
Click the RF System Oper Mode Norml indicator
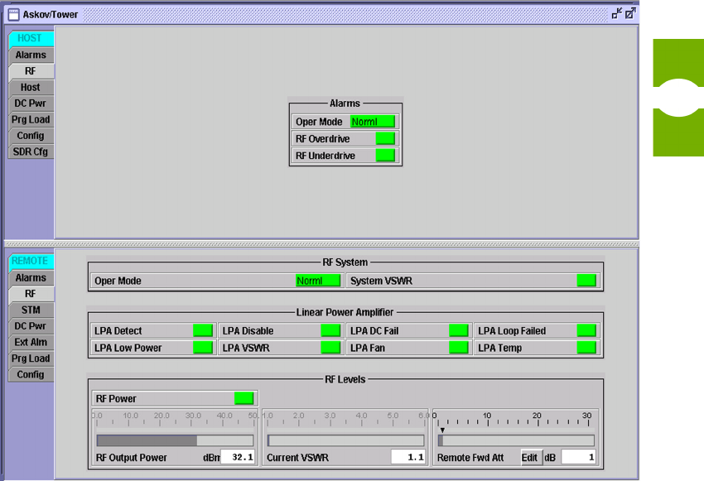coord(318,281)
